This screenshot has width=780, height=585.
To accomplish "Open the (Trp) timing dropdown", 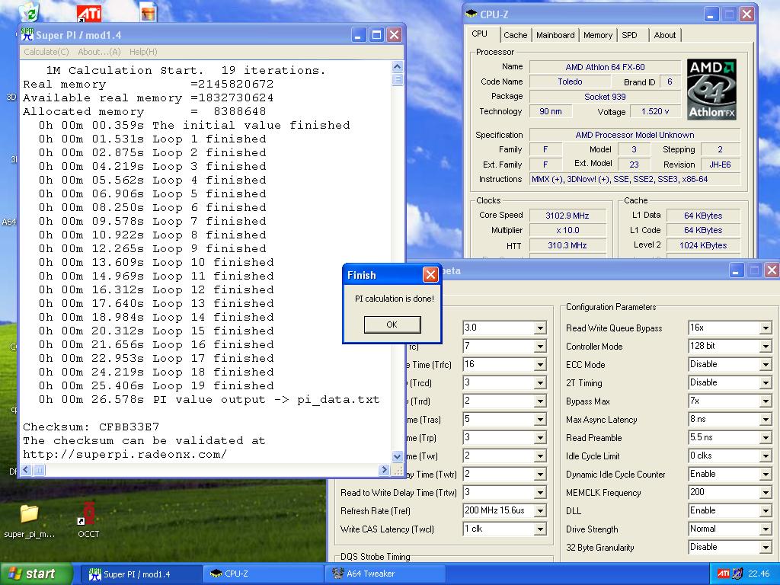I will 540,438.
